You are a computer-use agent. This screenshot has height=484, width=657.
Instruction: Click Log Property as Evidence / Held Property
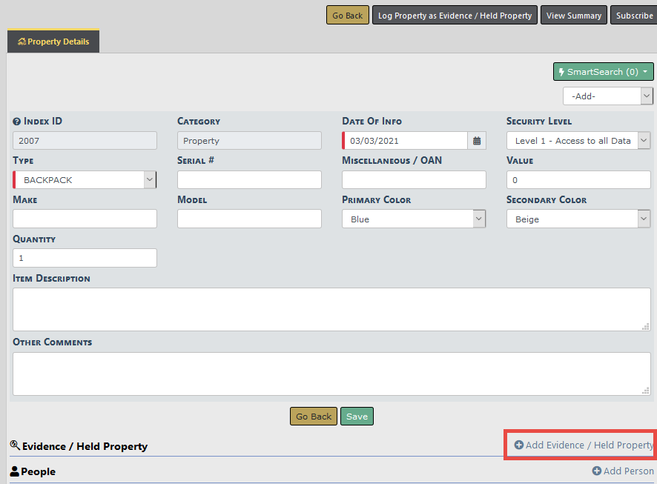(x=455, y=16)
